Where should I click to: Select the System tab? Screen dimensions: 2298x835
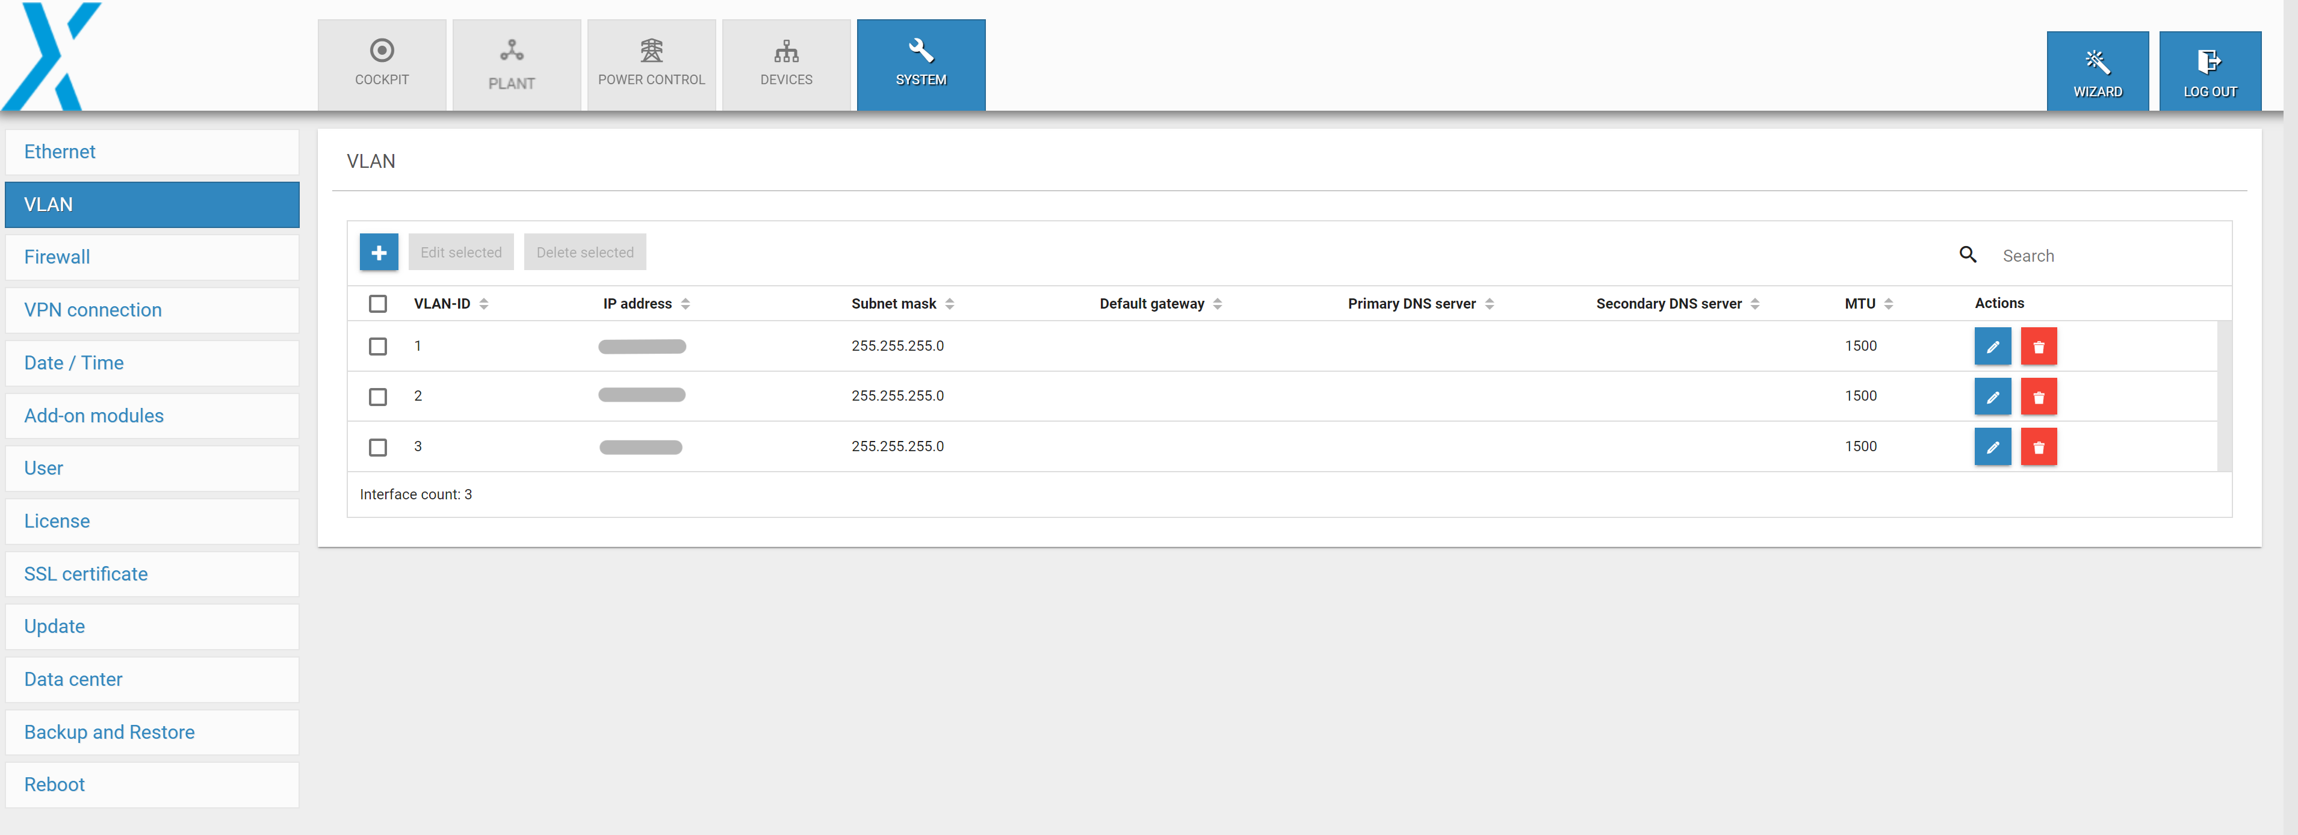point(921,65)
